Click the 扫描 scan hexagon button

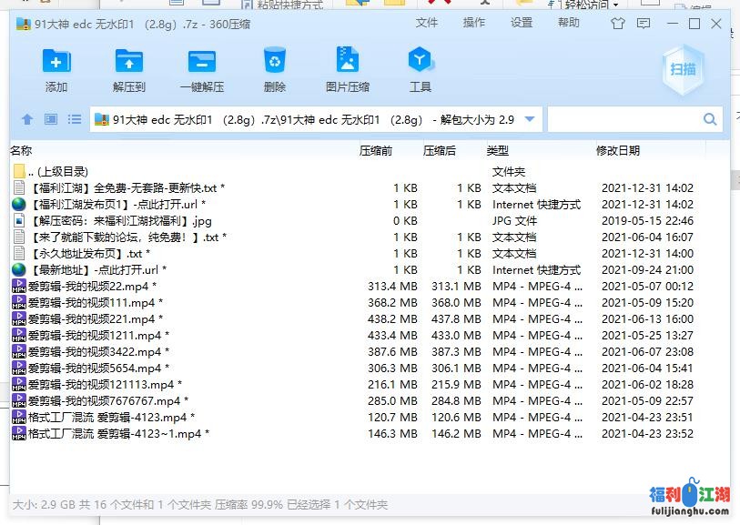(683, 70)
